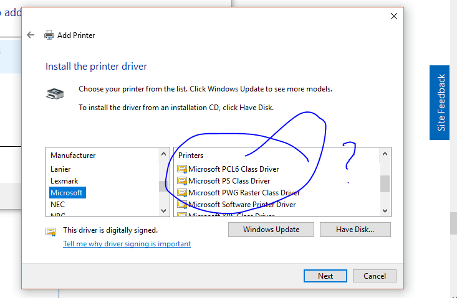Click the Printers list scroll down arrow
457x298 pixels.
pos(385,210)
